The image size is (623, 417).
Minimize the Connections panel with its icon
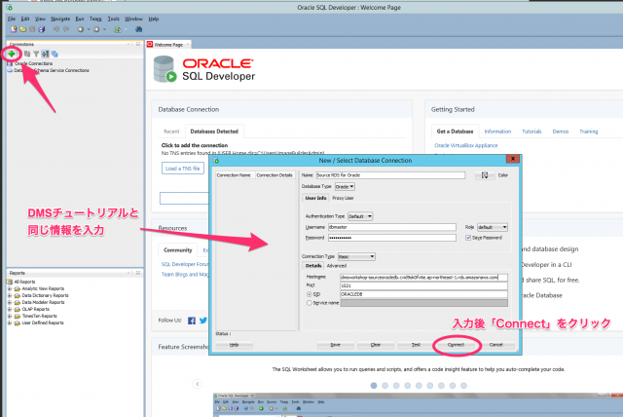pyautogui.click(x=138, y=44)
